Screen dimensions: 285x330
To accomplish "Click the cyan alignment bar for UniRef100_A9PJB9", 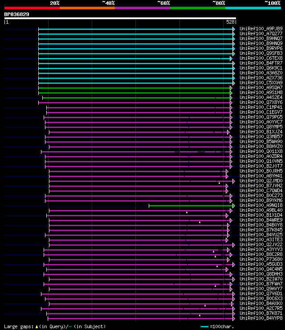I will [135, 29].
